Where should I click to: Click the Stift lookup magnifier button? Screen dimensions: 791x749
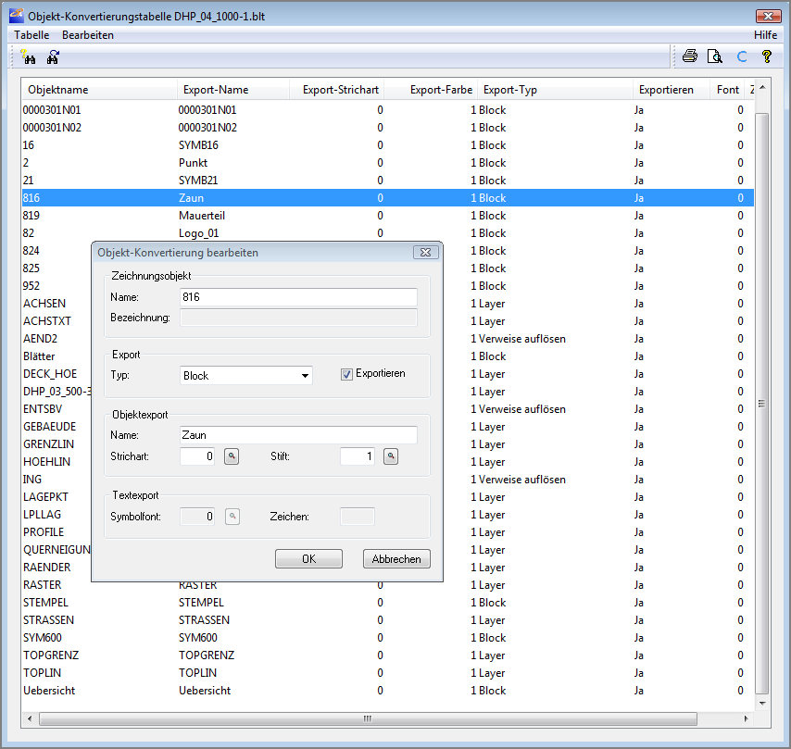click(391, 456)
